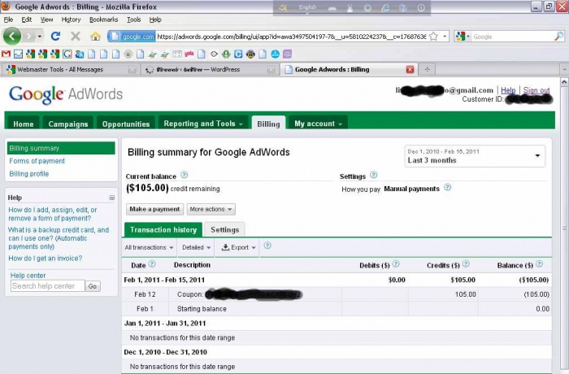
Task: Open the Detailed view dropdown
Action: (196, 248)
